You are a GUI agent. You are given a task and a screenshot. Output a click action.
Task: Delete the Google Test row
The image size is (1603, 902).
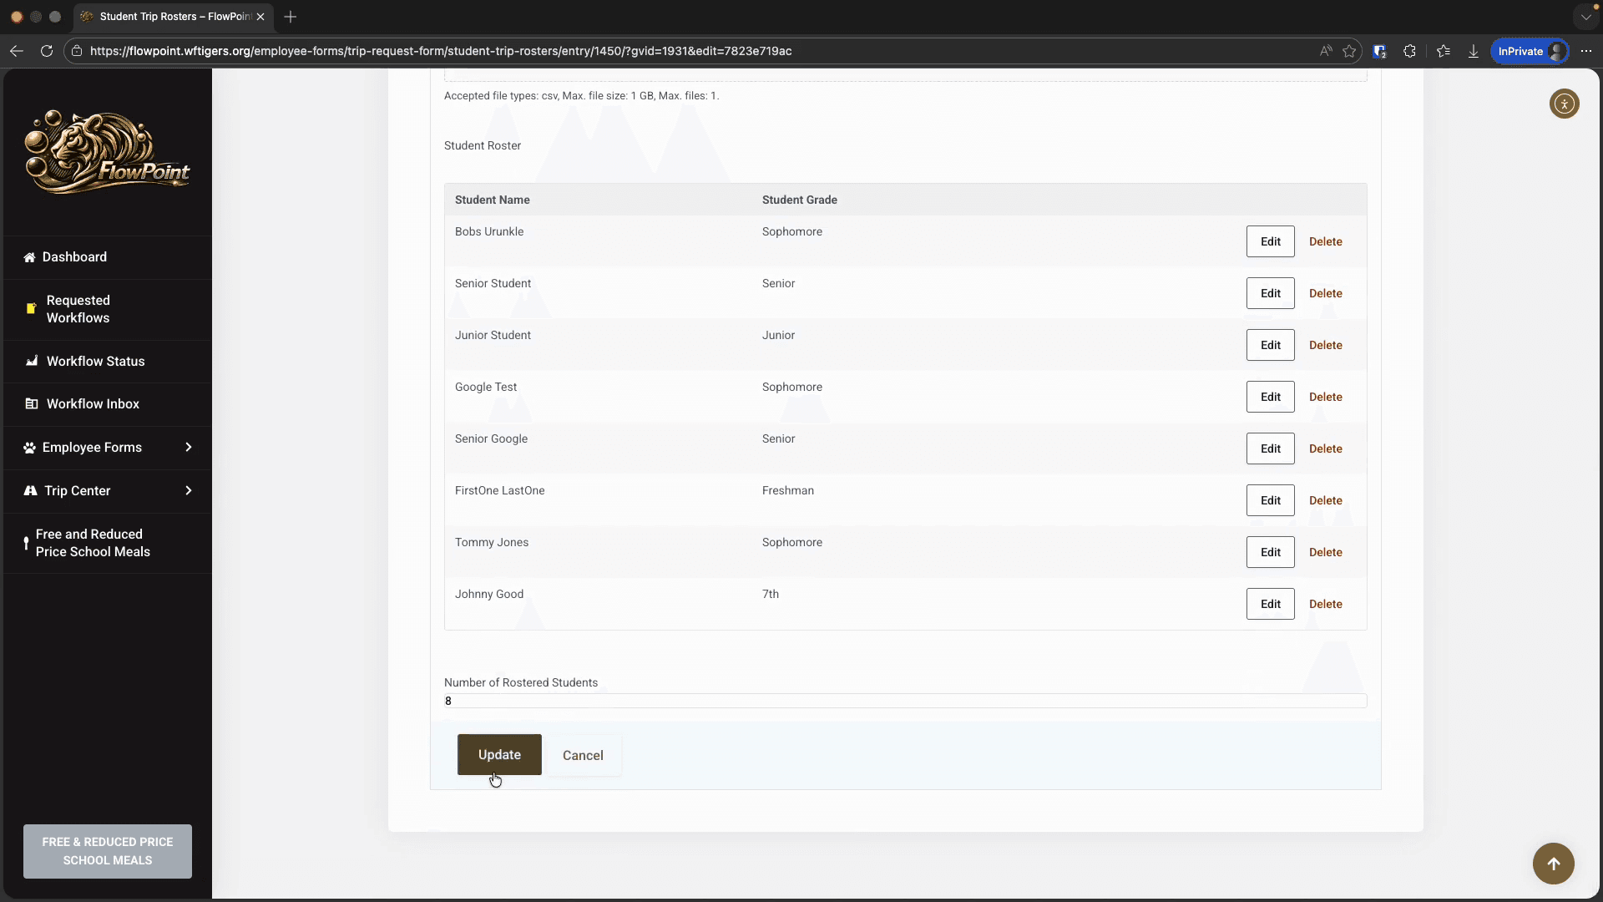pos(1325,397)
